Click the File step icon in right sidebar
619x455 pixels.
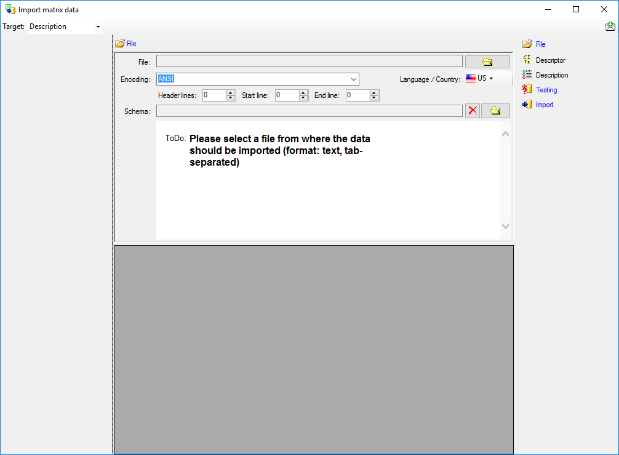tap(527, 44)
